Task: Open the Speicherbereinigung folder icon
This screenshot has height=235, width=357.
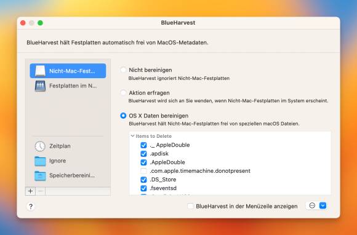Action: [40, 175]
